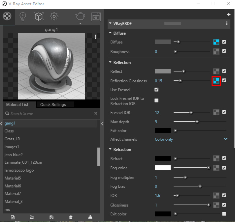
Task: Select the Material6 entry
Action: coord(50,186)
